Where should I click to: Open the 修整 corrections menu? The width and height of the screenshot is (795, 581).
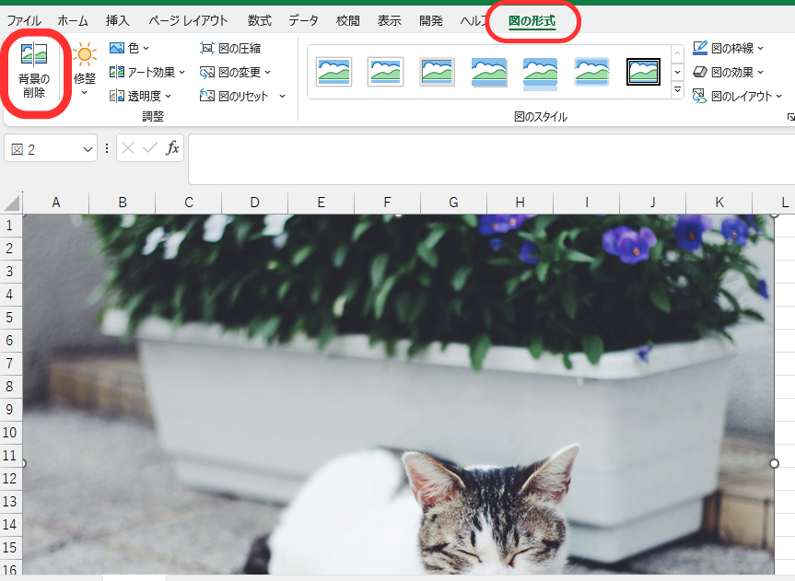click(84, 70)
